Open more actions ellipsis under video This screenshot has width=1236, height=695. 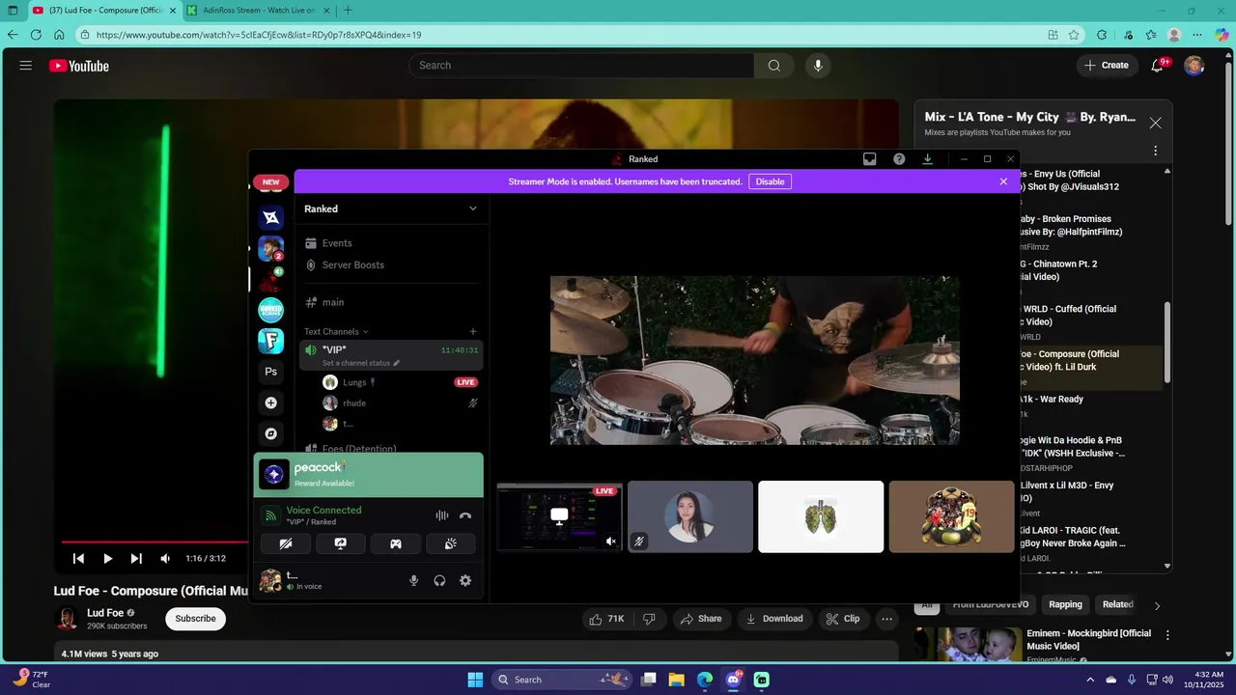click(x=886, y=619)
